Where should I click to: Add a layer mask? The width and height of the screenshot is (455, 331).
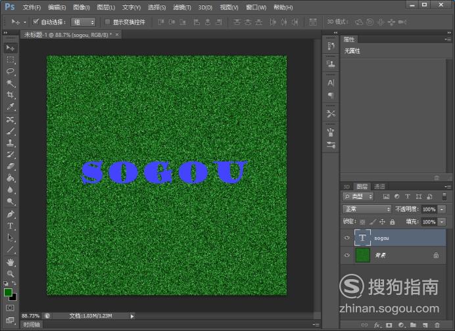(389, 325)
